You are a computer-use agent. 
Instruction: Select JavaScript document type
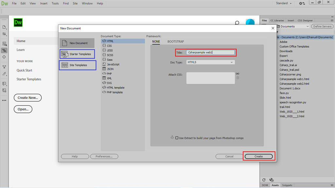(x=123, y=64)
